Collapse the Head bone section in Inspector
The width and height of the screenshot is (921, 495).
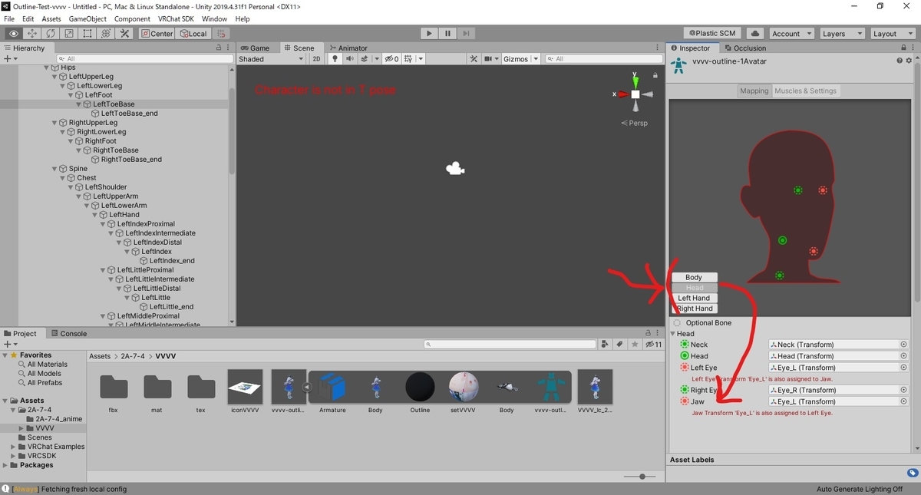(x=673, y=334)
